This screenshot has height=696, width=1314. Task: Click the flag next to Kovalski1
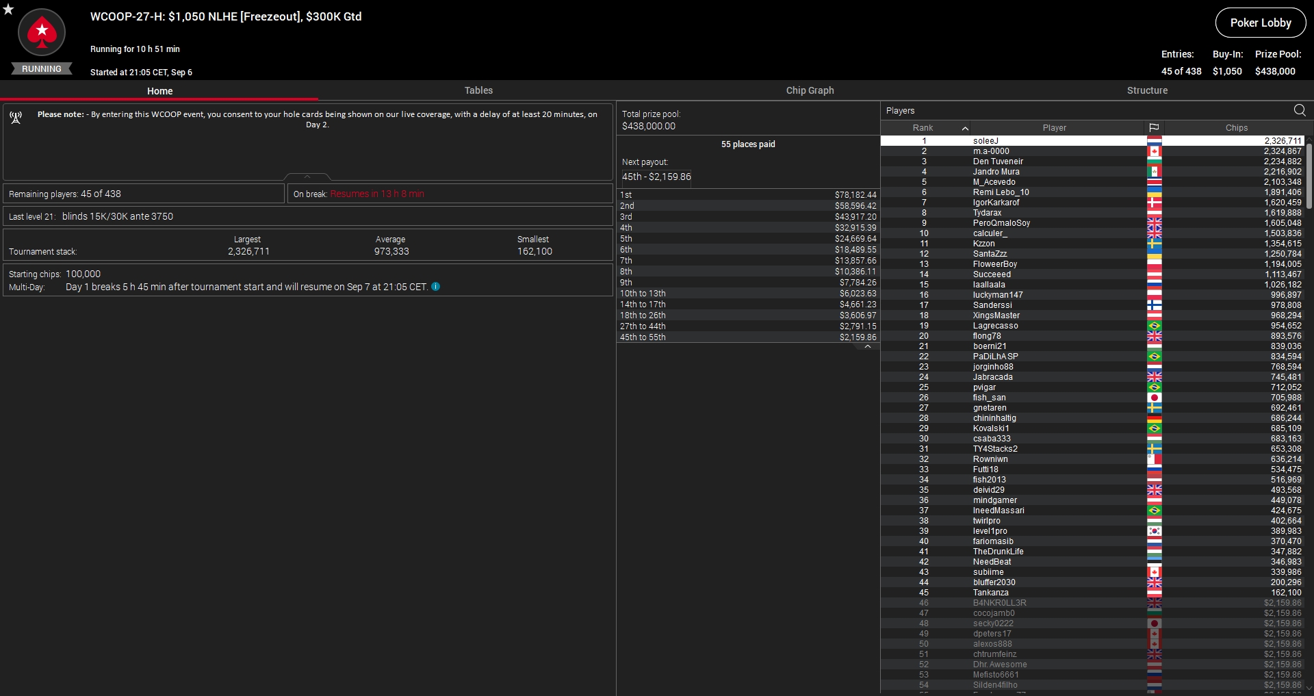pyautogui.click(x=1155, y=428)
